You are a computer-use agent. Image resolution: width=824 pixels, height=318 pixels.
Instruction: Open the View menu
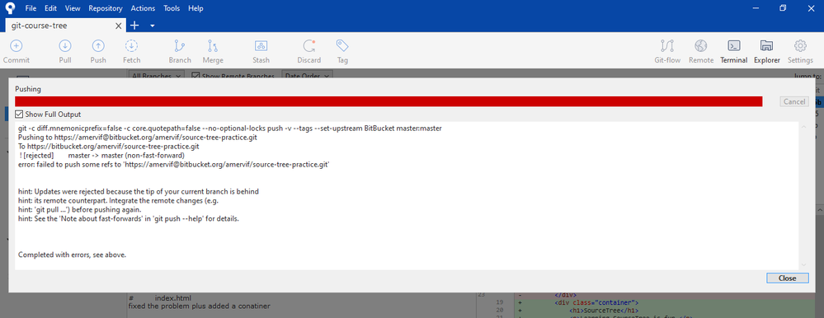tap(73, 8)
